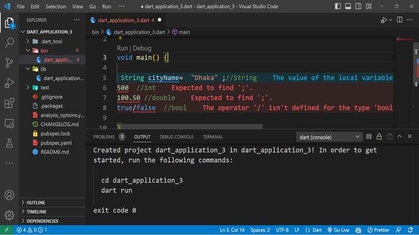The image size is (419, 235).
Task: Open the Edit menu
Action: 35,7
